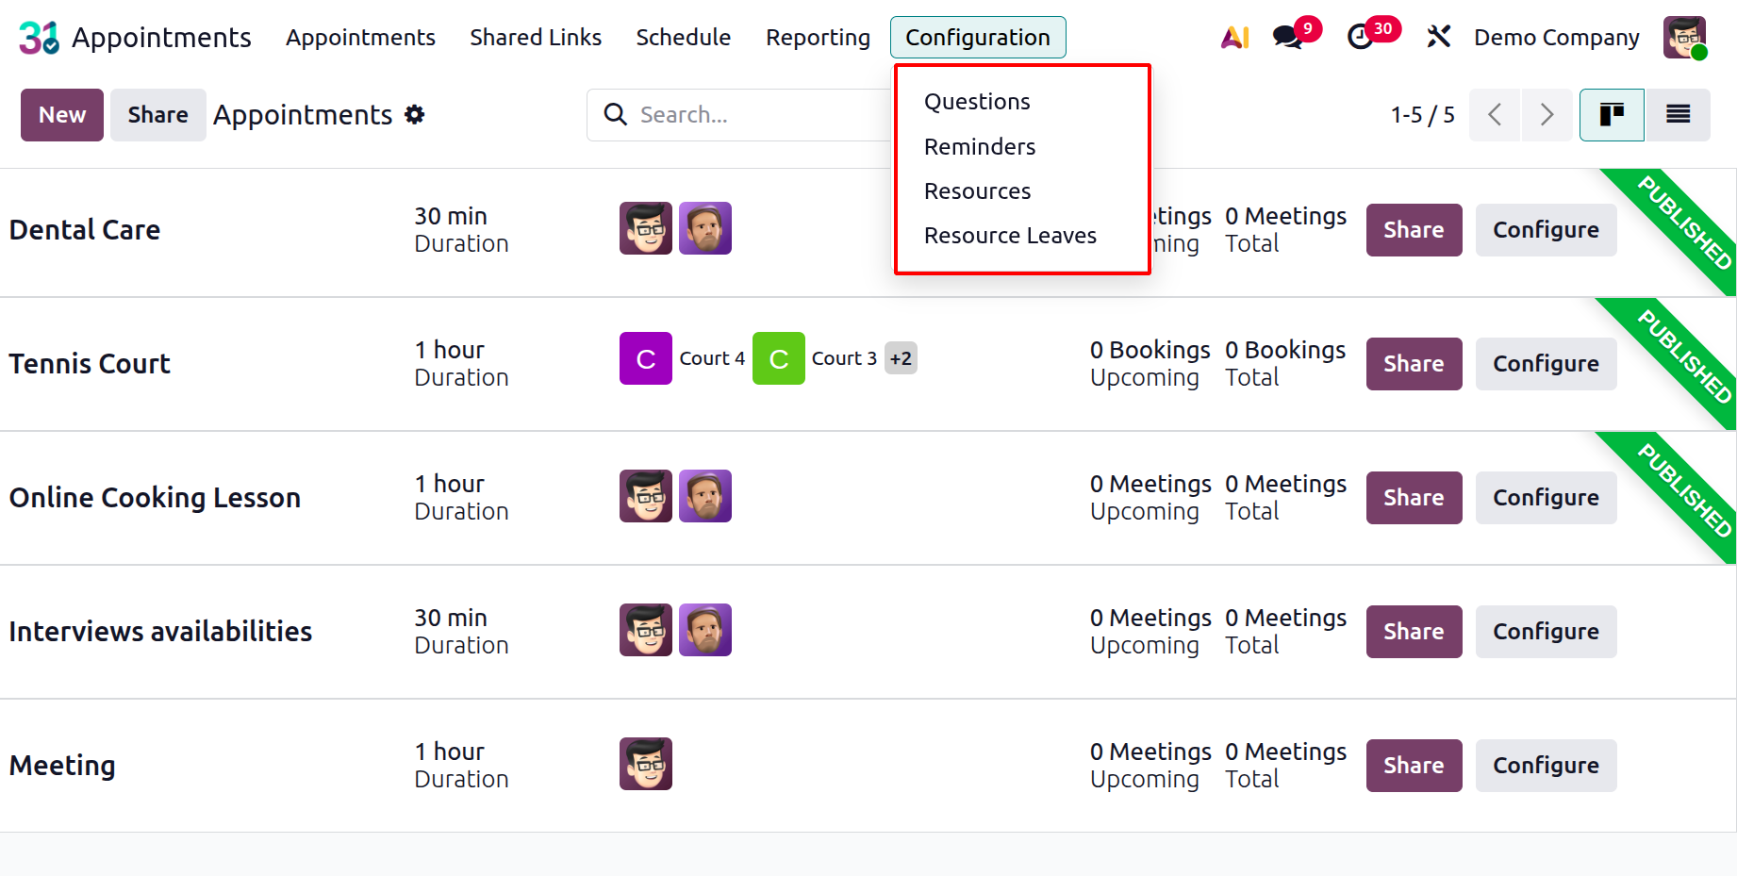The image size is (1737, 876).
Task: Click the gear icon beside Appointments heading
Action: click(x=415, y=114)
